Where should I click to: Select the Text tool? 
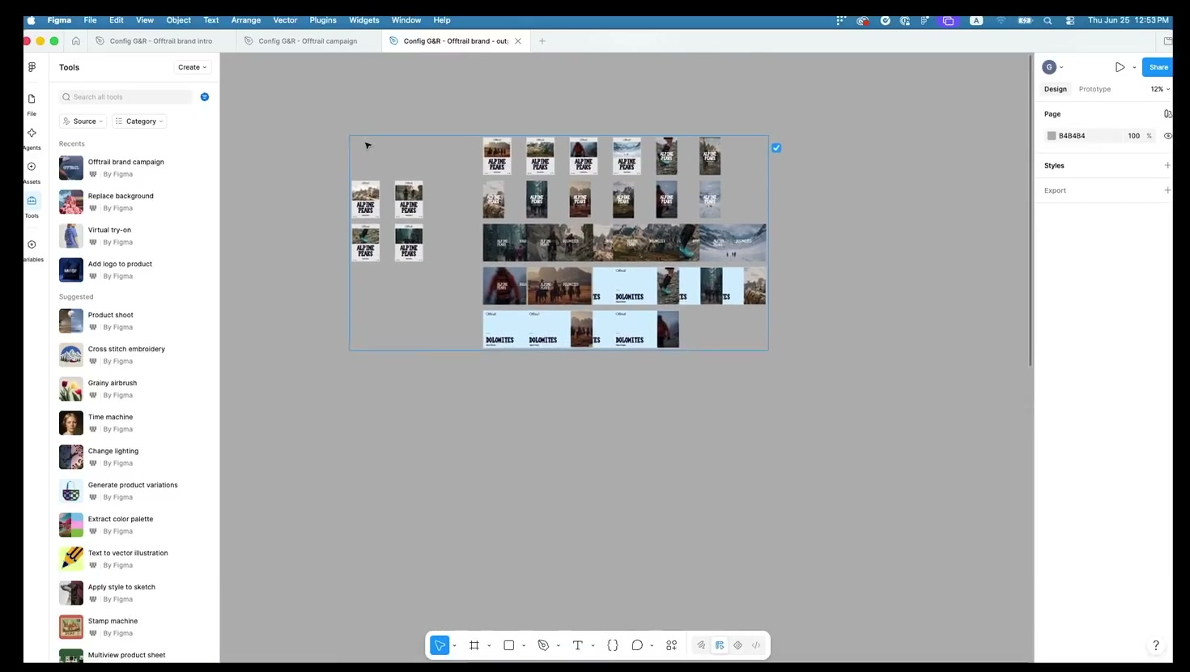tap(577, 645)
